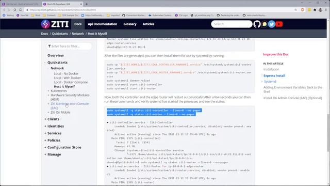Jump to Express Install in article outline
The height and width of the screenshot is (186, 330).
pos(274,76)
